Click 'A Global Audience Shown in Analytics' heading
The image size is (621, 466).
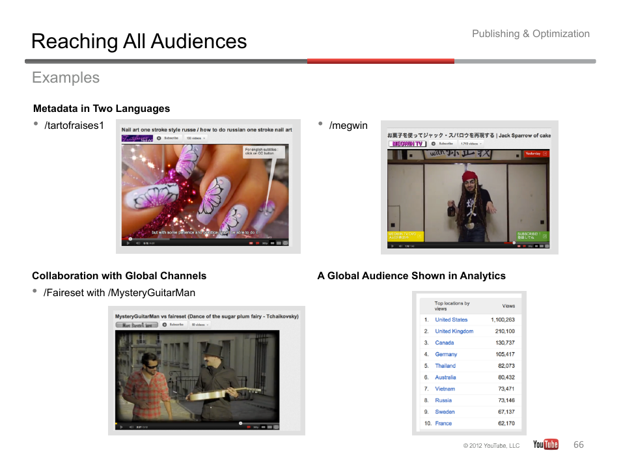[411, 275]
